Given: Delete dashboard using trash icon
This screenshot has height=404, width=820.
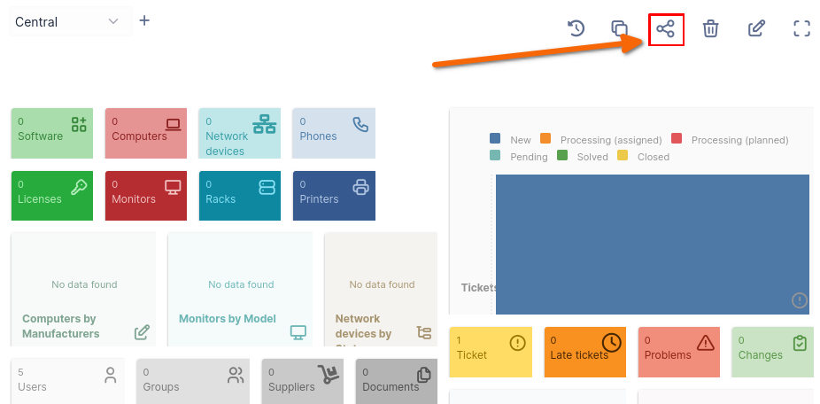Looking at the screenshot, I should tap(710, 28).
